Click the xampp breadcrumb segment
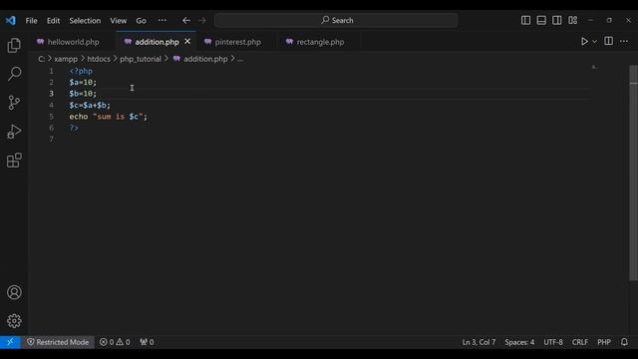Screen dimensions: 638x359 click(66, 59)
